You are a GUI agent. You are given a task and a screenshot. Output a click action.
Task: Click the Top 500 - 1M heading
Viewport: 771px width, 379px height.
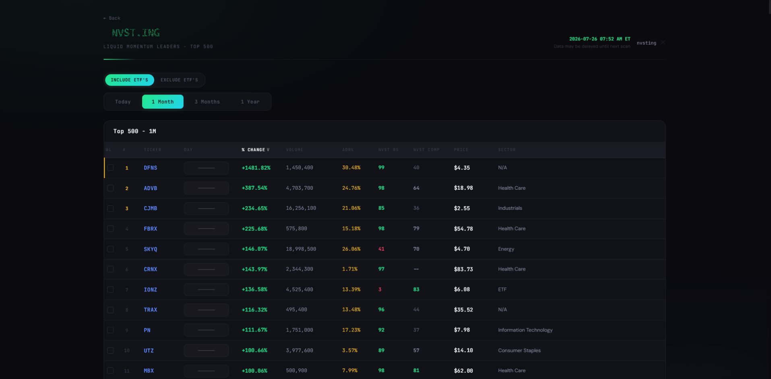click(x=134, y=131)
